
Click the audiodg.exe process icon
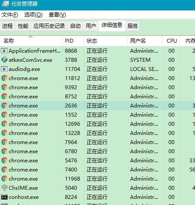point(4,69)
